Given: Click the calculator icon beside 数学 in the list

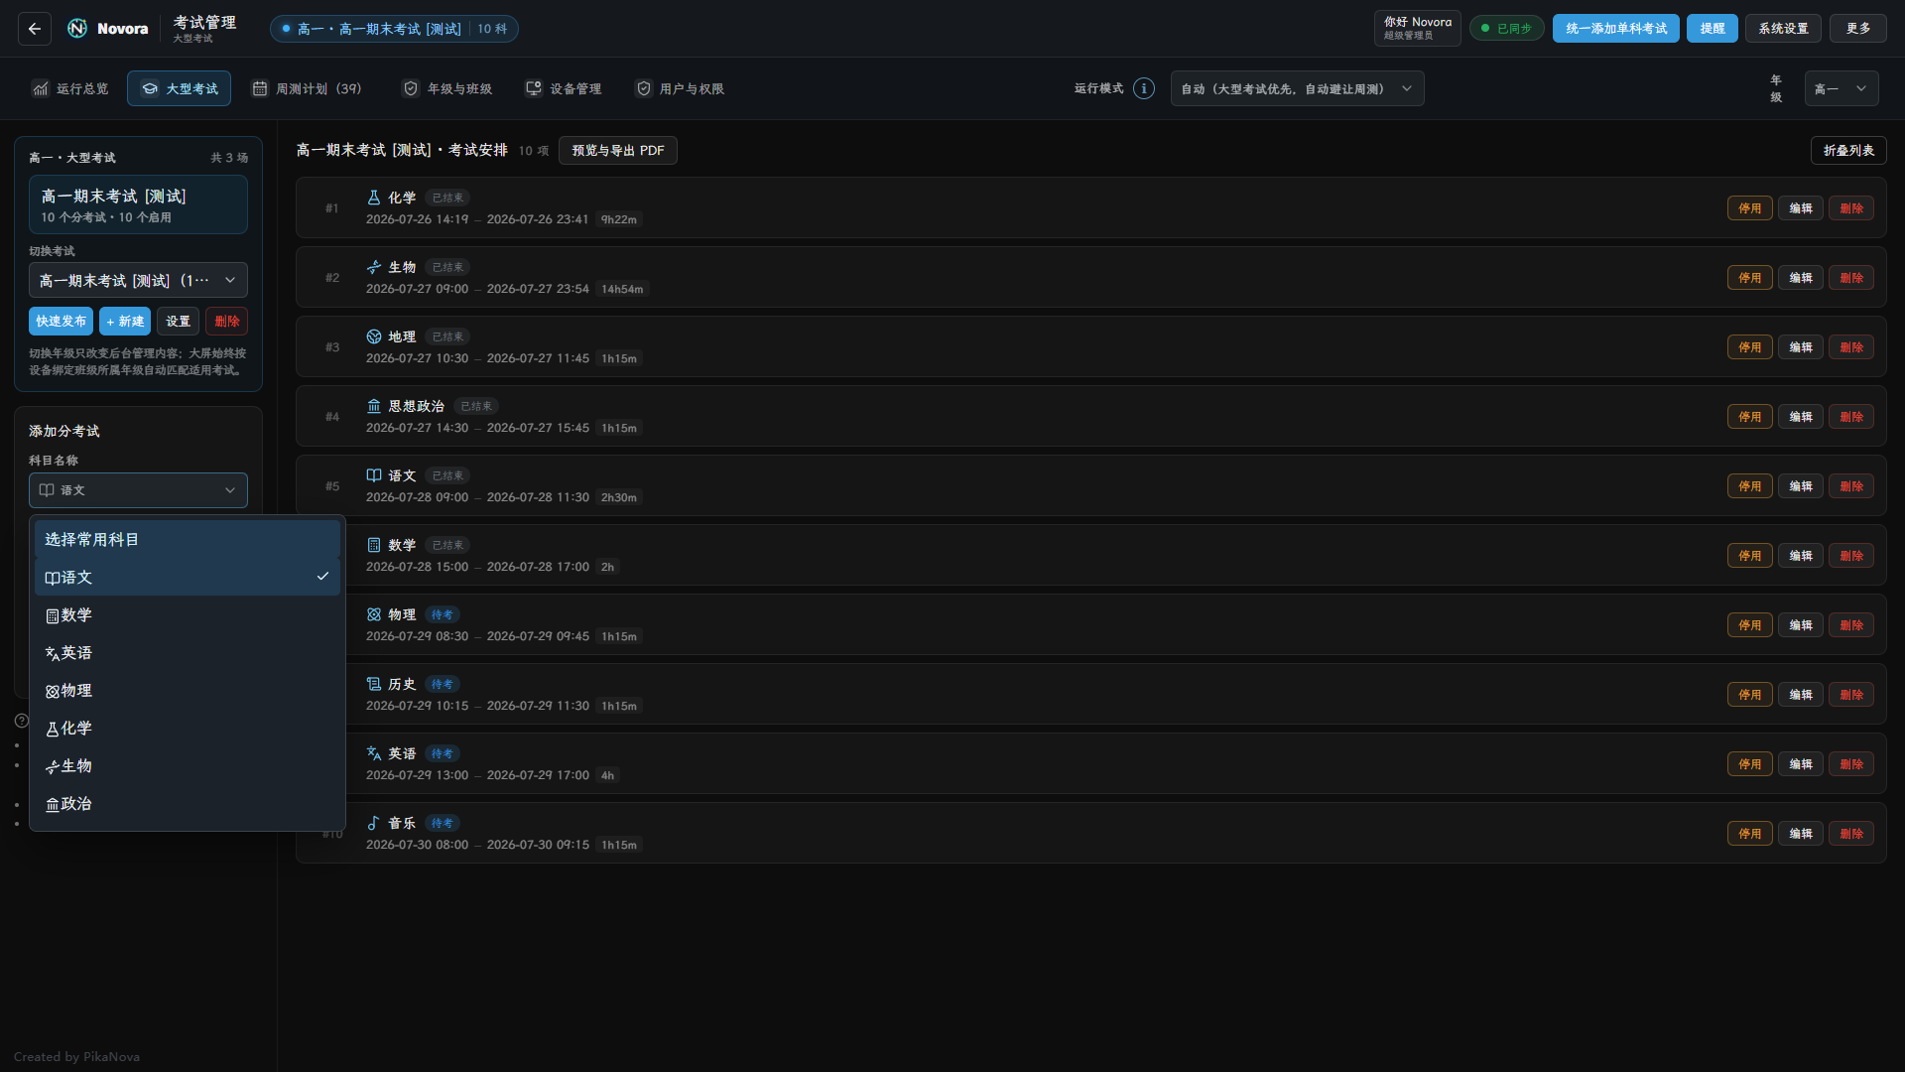Looking at the screenshot, I should click(374, 545).
